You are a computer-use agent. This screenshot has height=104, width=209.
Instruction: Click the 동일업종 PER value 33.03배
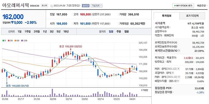(x=200, y=88)
